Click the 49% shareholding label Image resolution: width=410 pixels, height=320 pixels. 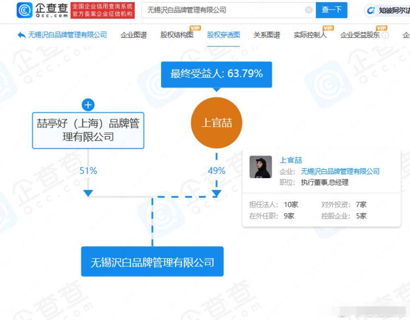217,171
